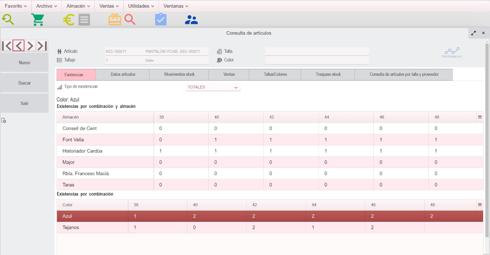Open the Tallas/Colores tab
The height and width of the screenshot is (255, 490).
(x=275, y=74)
